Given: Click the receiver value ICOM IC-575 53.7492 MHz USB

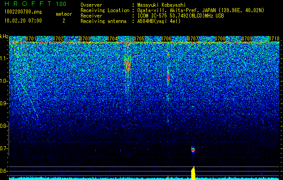Looking at the screenshot, I should [x=180, y=16].
